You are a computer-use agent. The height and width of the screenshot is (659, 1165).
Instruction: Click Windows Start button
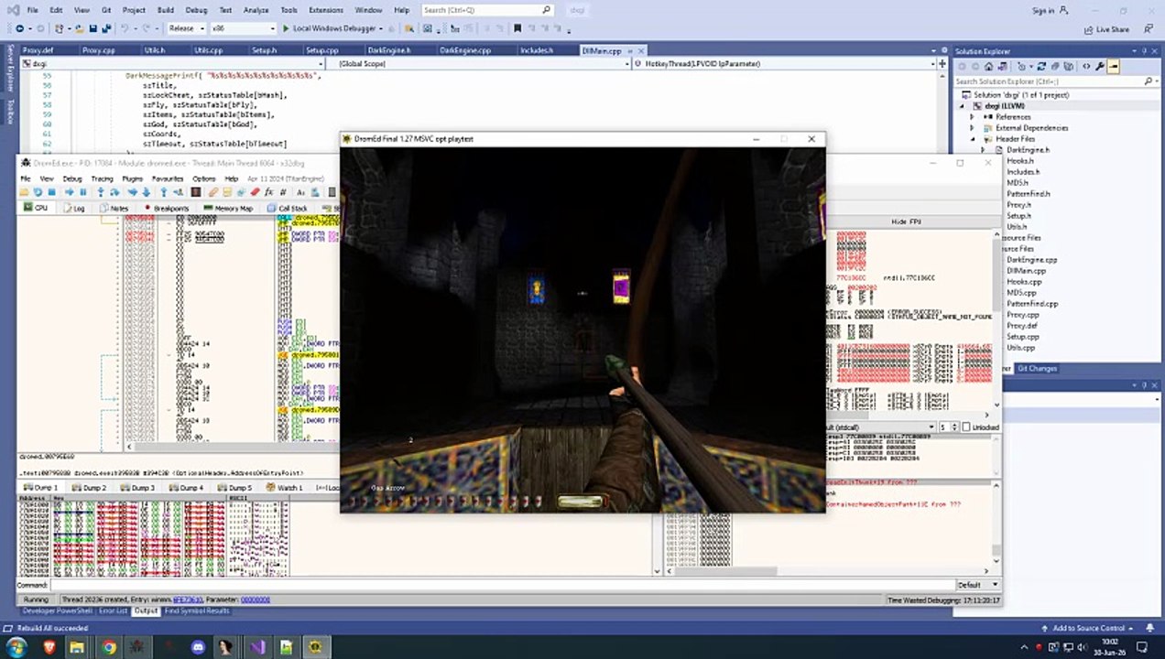click(17, 647)
